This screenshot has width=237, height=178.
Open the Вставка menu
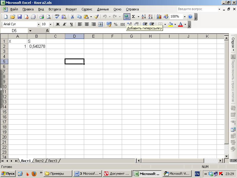coord(55,9)
